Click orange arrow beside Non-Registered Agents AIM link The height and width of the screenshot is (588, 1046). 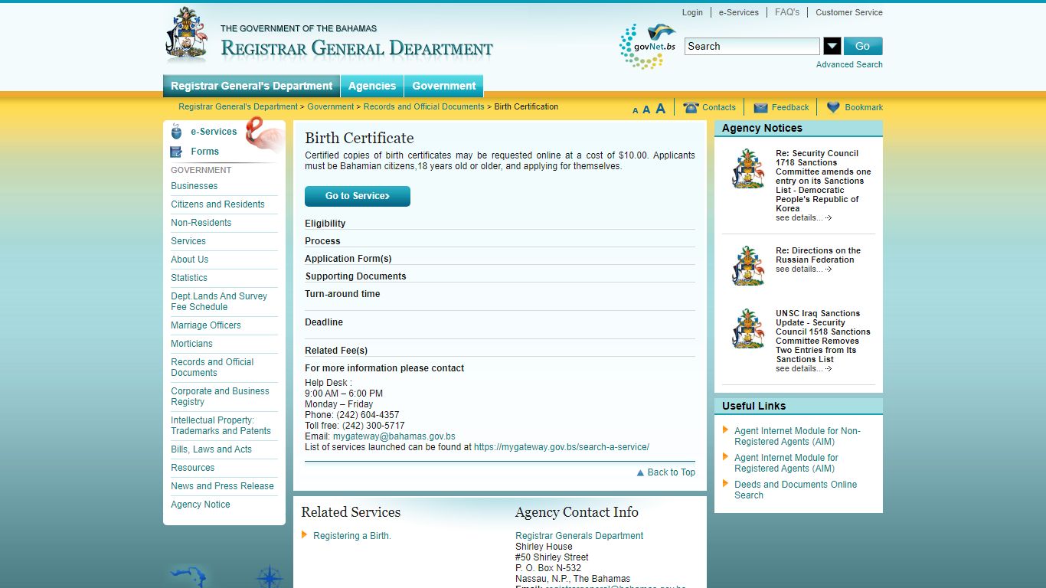click(725, 430)
